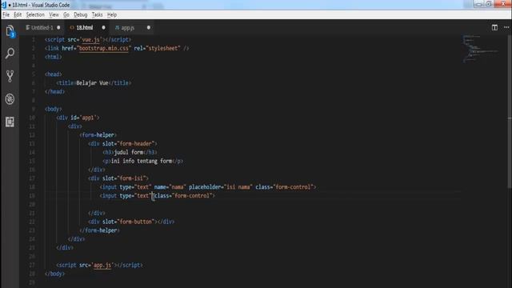Click the 'isi nama' placeholder value

click(x=238, y=187)
